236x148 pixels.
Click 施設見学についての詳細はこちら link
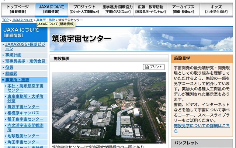tap(202, 128)
